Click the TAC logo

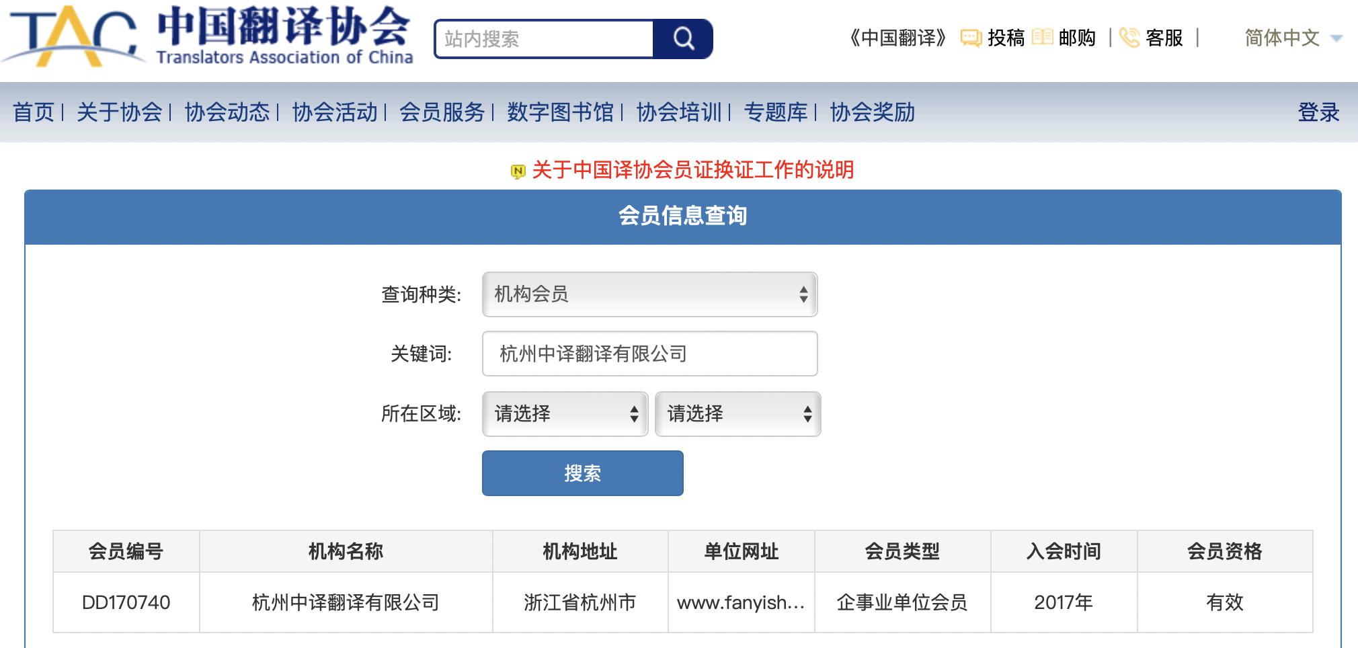(208, 35)
